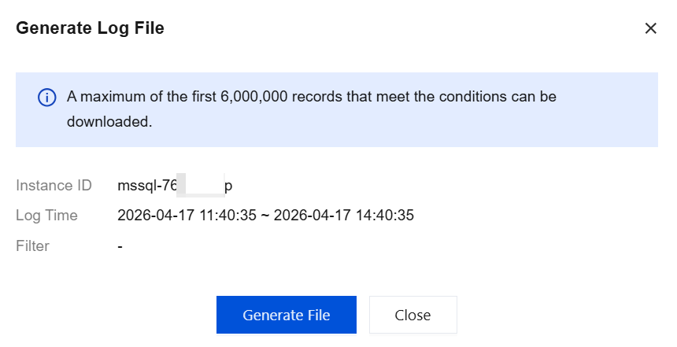Click the dash value next to Filter

[120, 245]
